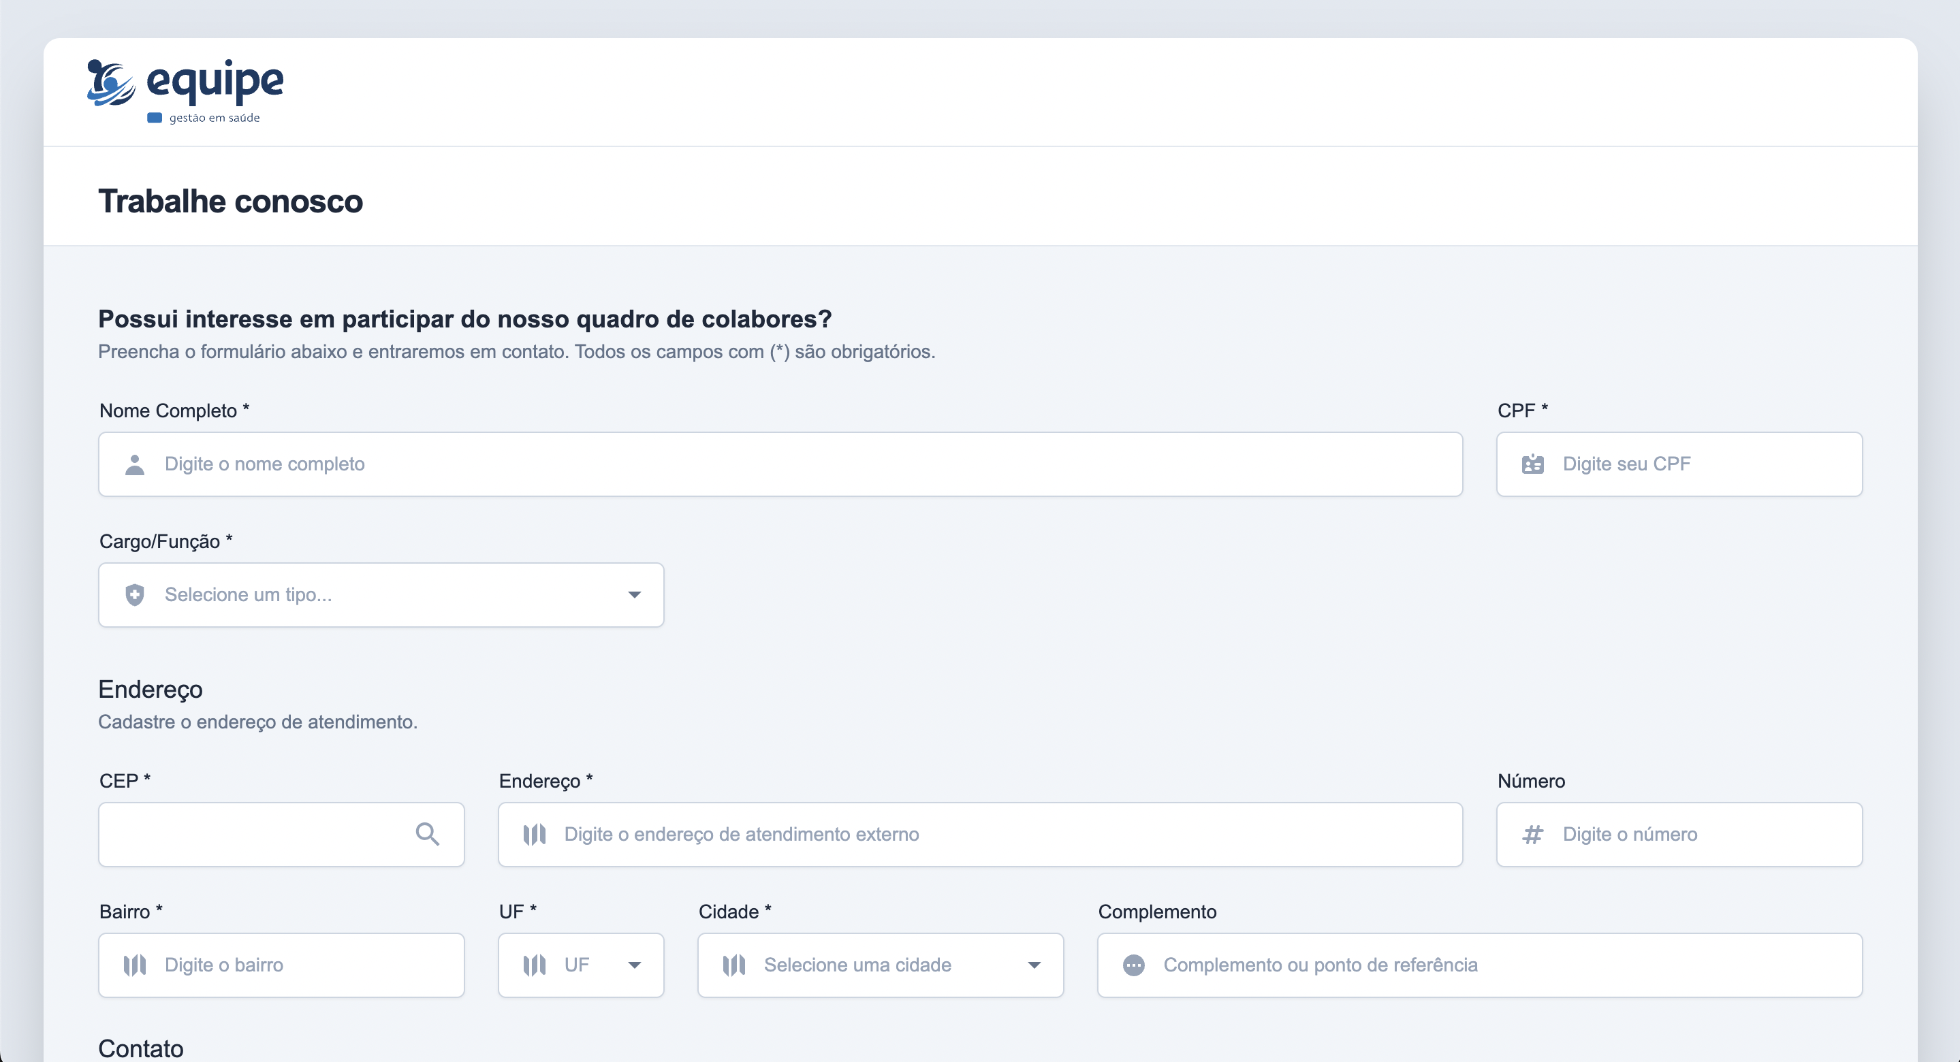The width and height of the screenshot is (1960, 1062).
Task: Click the map icon in Cidade selector
Action: [733, 965]
